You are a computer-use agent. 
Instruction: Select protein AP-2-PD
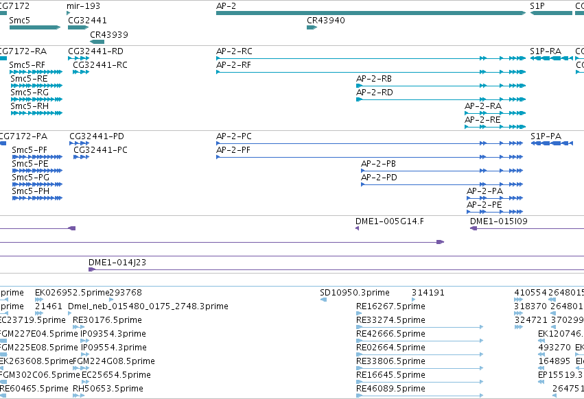click(442, 184)
